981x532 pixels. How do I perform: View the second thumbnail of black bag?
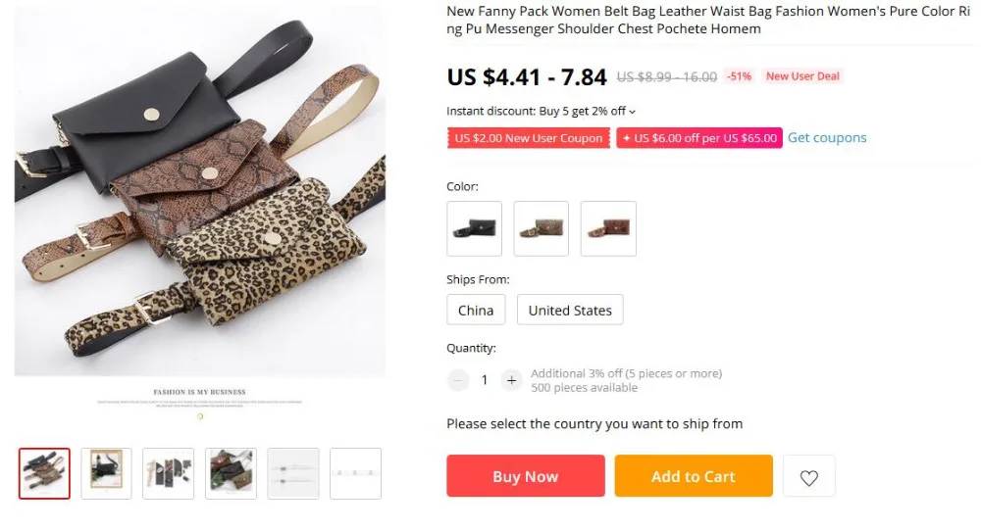click(106, 473)
